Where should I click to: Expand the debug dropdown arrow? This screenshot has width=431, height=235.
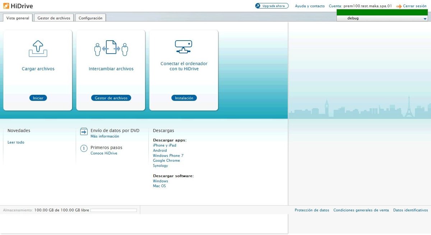(x=425, y=18)
